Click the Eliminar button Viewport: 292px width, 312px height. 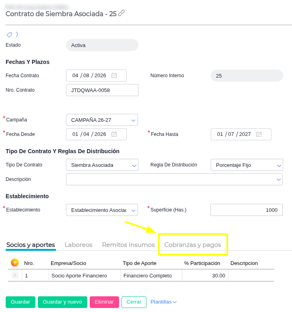[x=104, y=302]
